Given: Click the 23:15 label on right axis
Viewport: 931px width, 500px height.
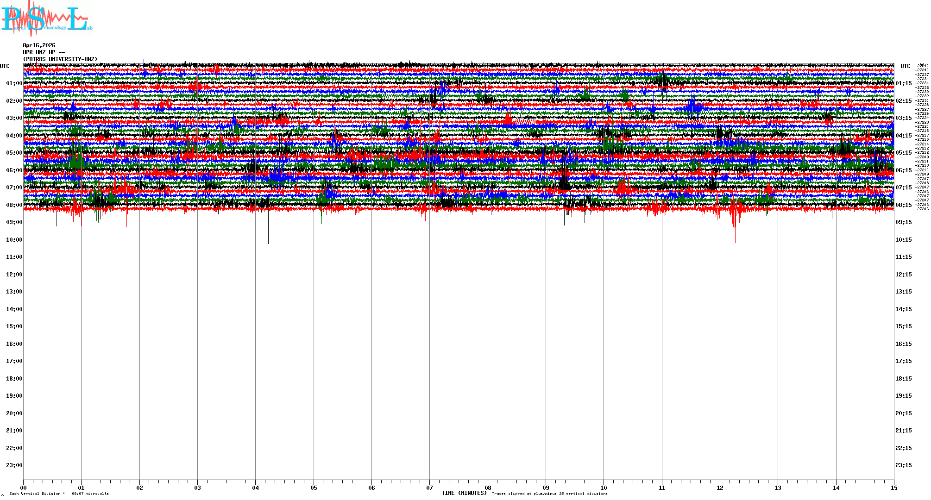Looking at the screenshot, I should [x=903, y=465].
